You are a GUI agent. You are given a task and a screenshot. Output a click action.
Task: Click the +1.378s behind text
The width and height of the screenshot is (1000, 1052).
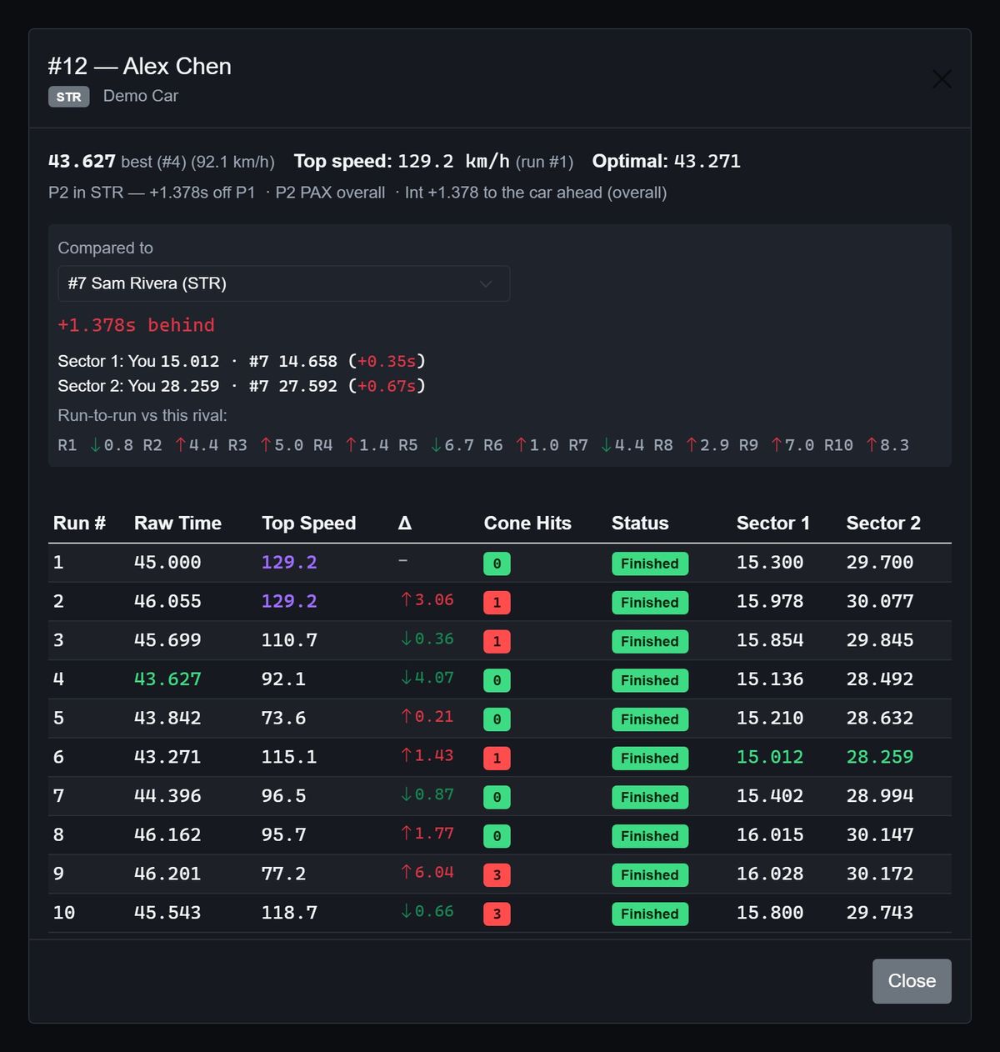point(136,325)
